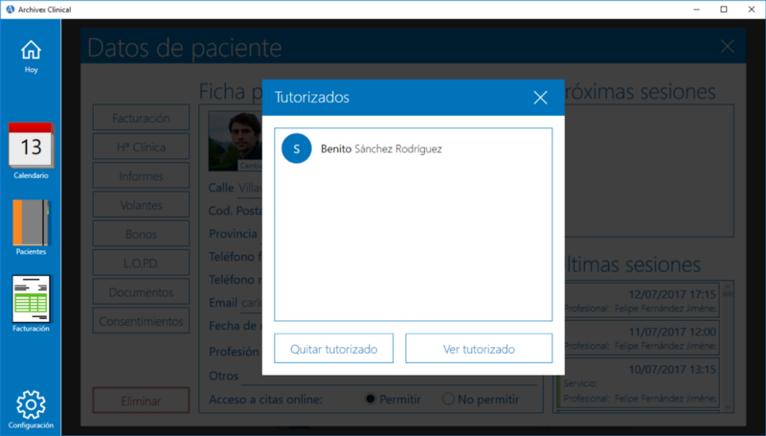This screenshot has width=766, height=436.
Task: Select Benito Sánchez Rodríguez in the list
Action: click(414, 149)
